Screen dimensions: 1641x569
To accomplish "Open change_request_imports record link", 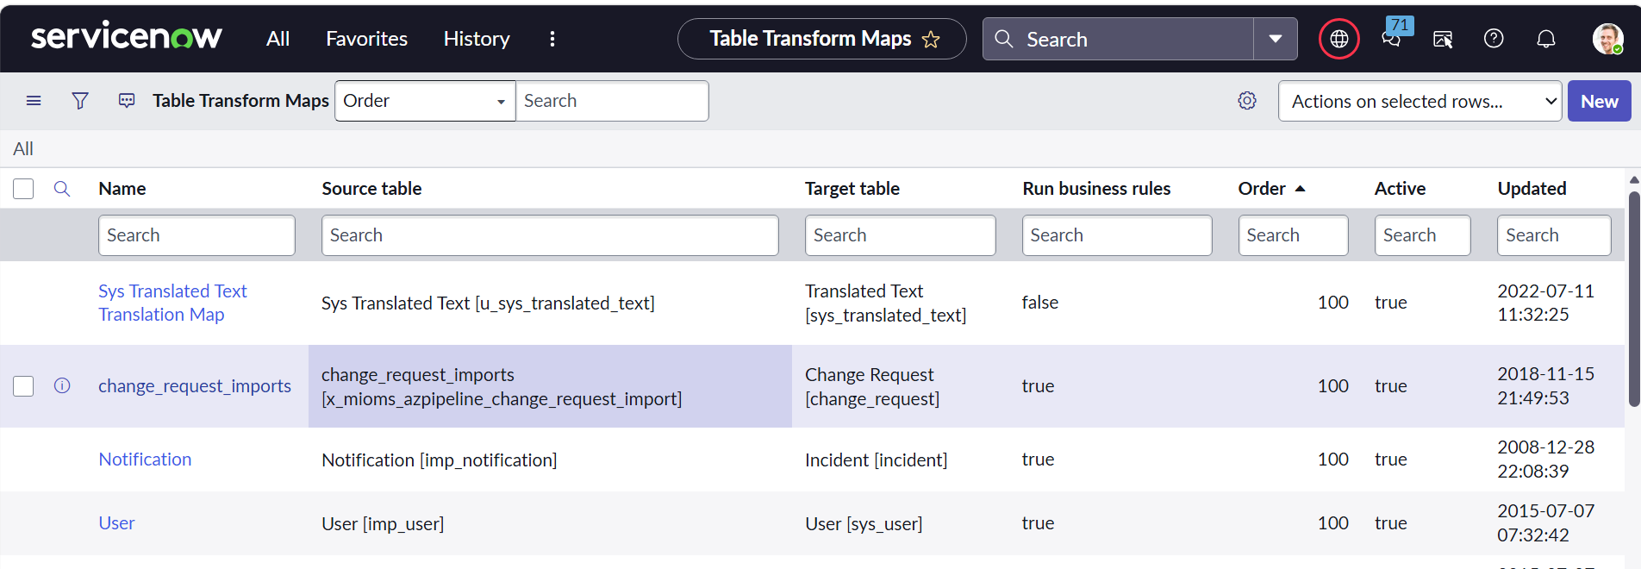I will pyautogui.click(x=195, y=385).
